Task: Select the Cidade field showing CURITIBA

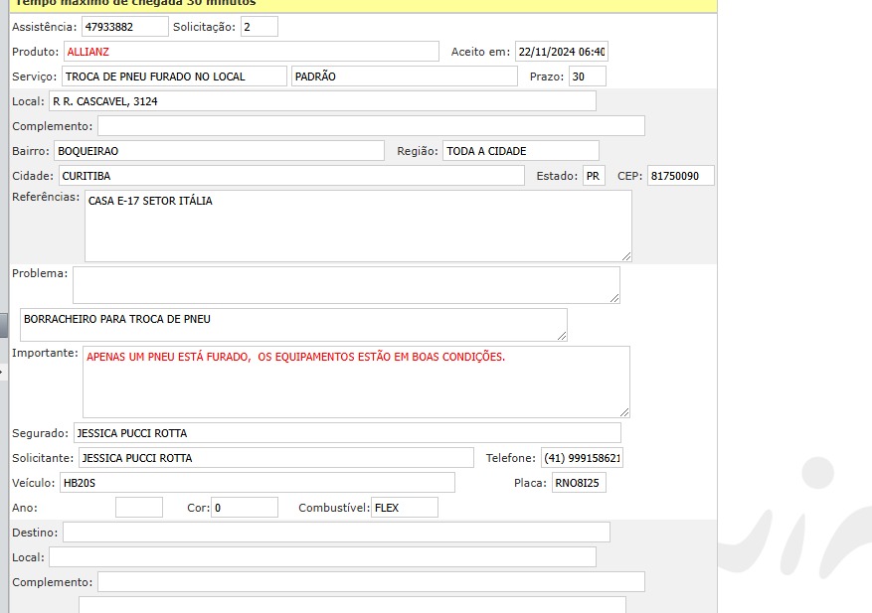Action: point(290,176)
